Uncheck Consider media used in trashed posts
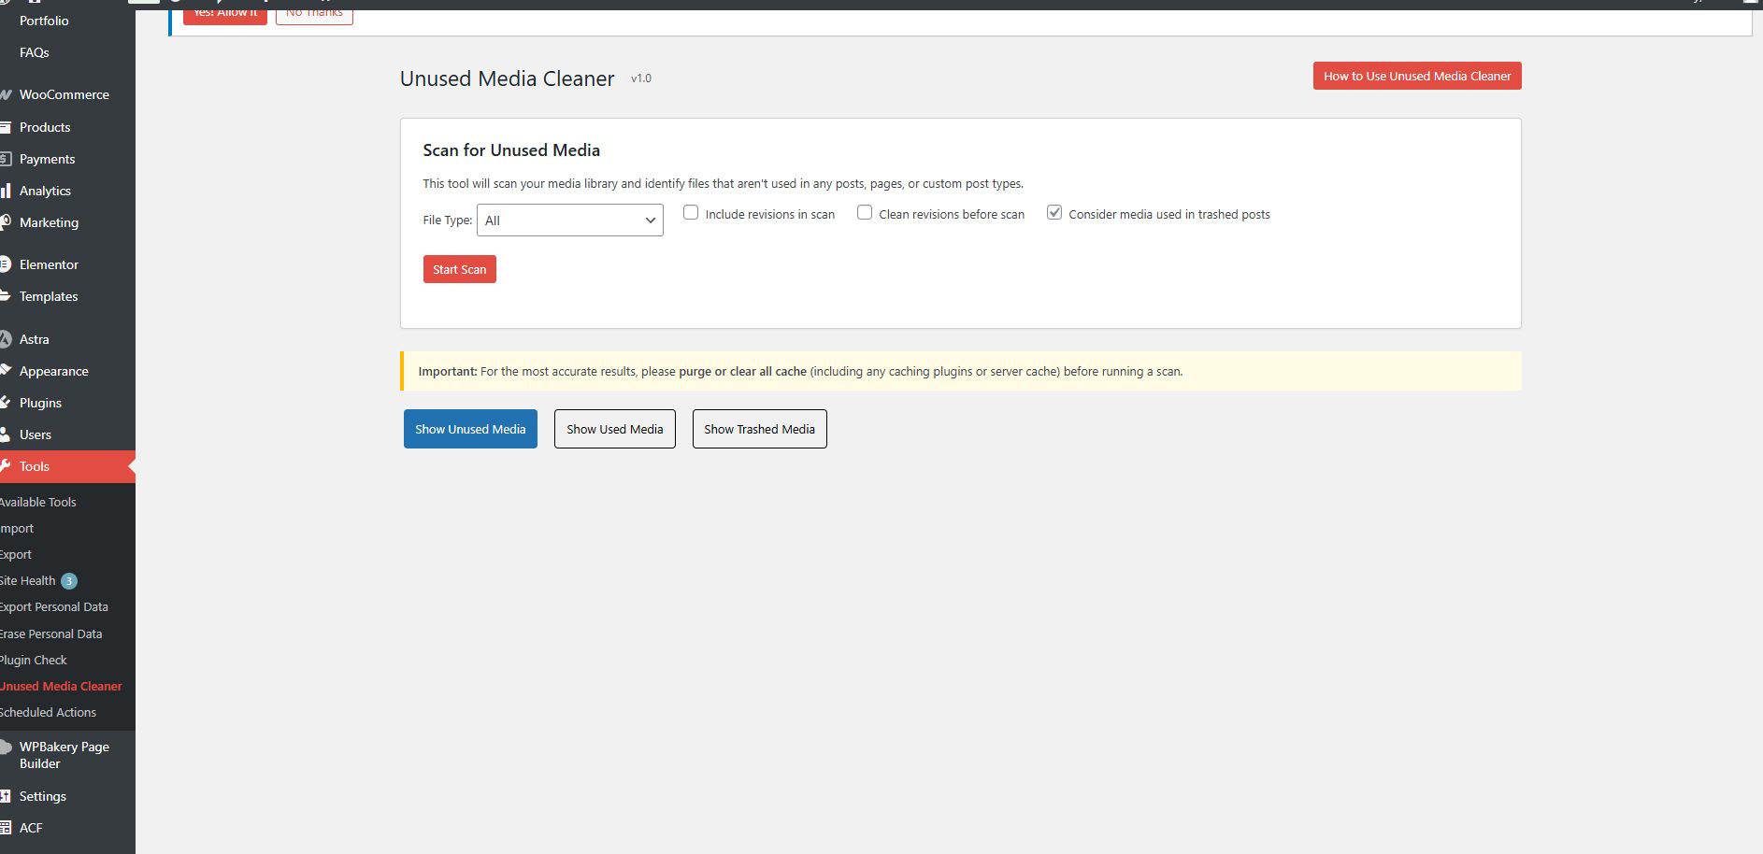The height and width of the screenshot is (854, 1763). [1054, 213]
